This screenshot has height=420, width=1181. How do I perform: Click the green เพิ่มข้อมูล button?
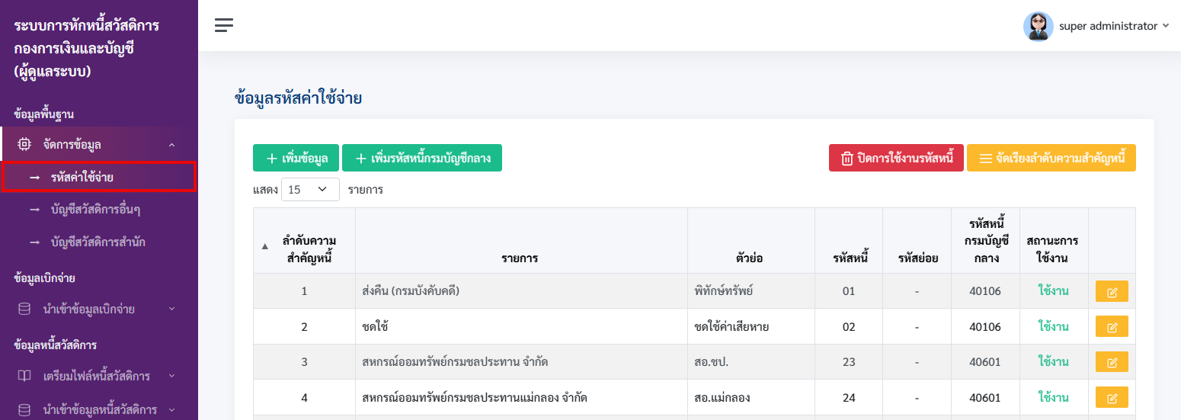[296, 158]
